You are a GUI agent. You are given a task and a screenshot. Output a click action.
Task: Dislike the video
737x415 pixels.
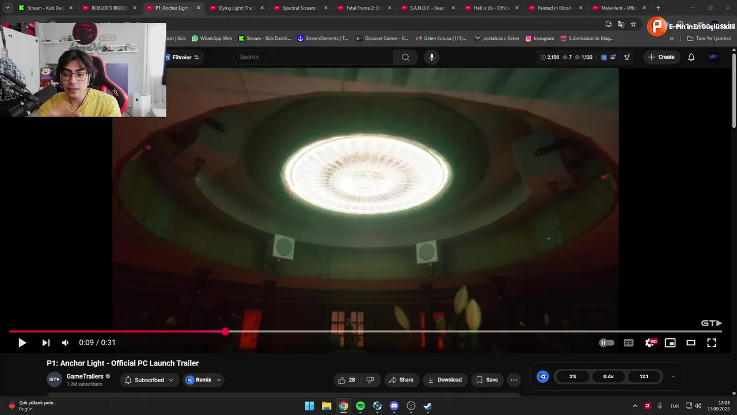tap(370, 380)
